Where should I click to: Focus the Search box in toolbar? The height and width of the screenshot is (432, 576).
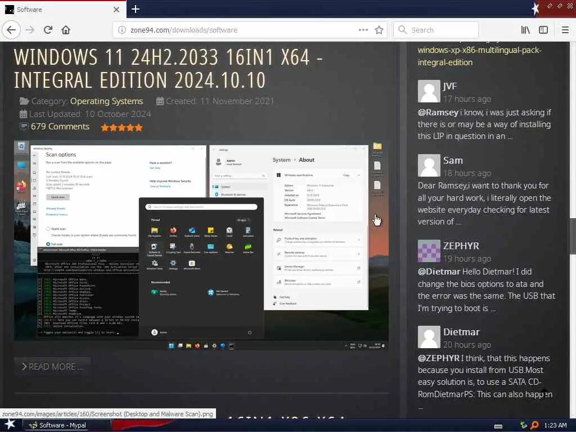(x=436, y=30)
